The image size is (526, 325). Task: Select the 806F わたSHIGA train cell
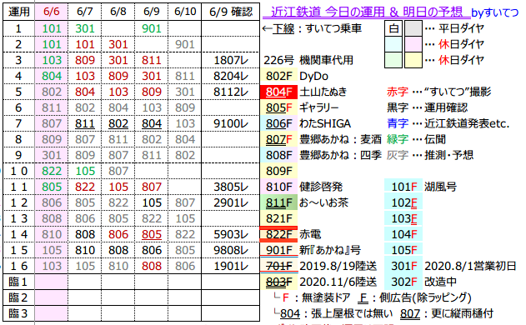click(278, 124)
